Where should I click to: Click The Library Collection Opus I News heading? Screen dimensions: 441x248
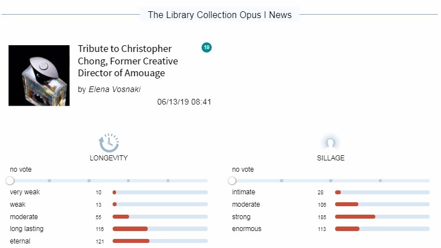(220, 15)
